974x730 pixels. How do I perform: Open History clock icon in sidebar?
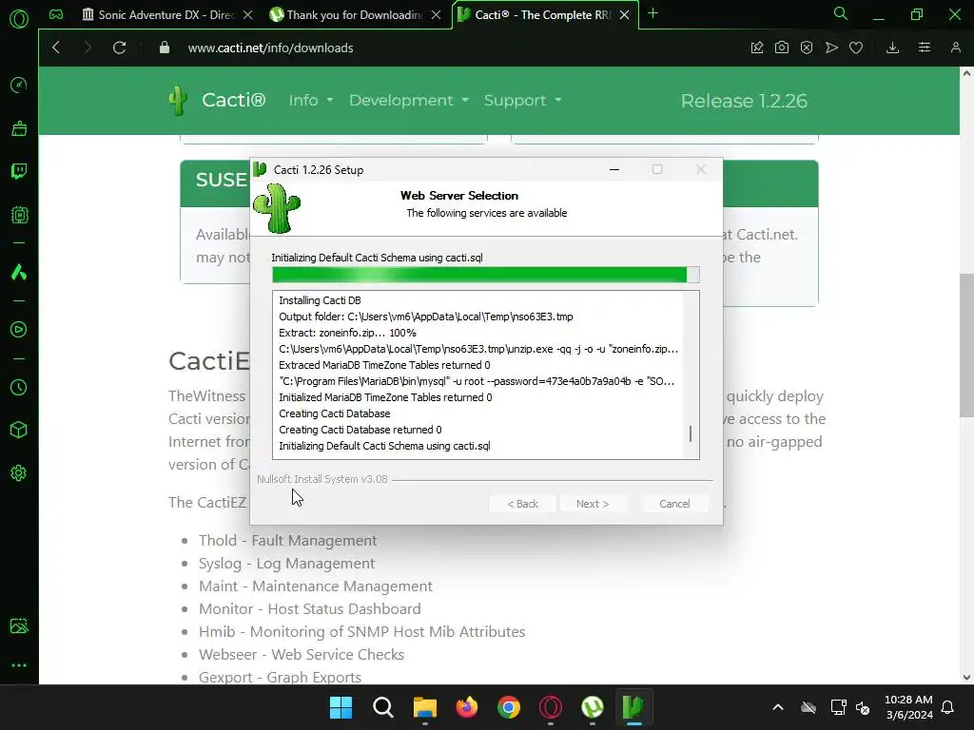(19, 388)
